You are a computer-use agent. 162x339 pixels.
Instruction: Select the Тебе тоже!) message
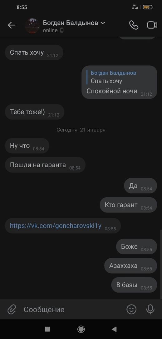(35, 112)
